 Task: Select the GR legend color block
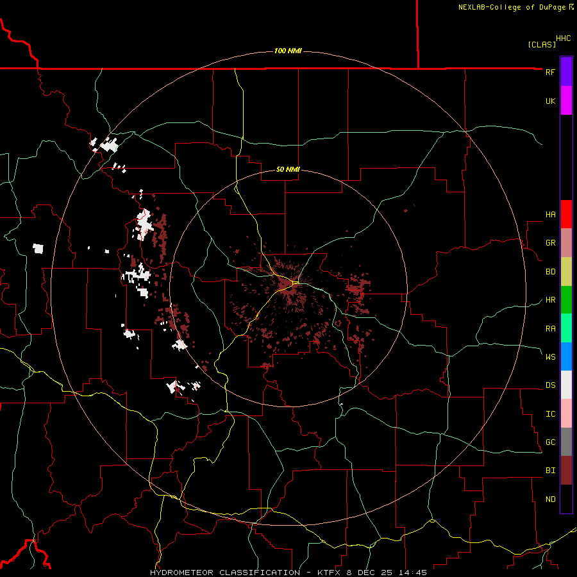pyautogui.click(x=566, y=243)
